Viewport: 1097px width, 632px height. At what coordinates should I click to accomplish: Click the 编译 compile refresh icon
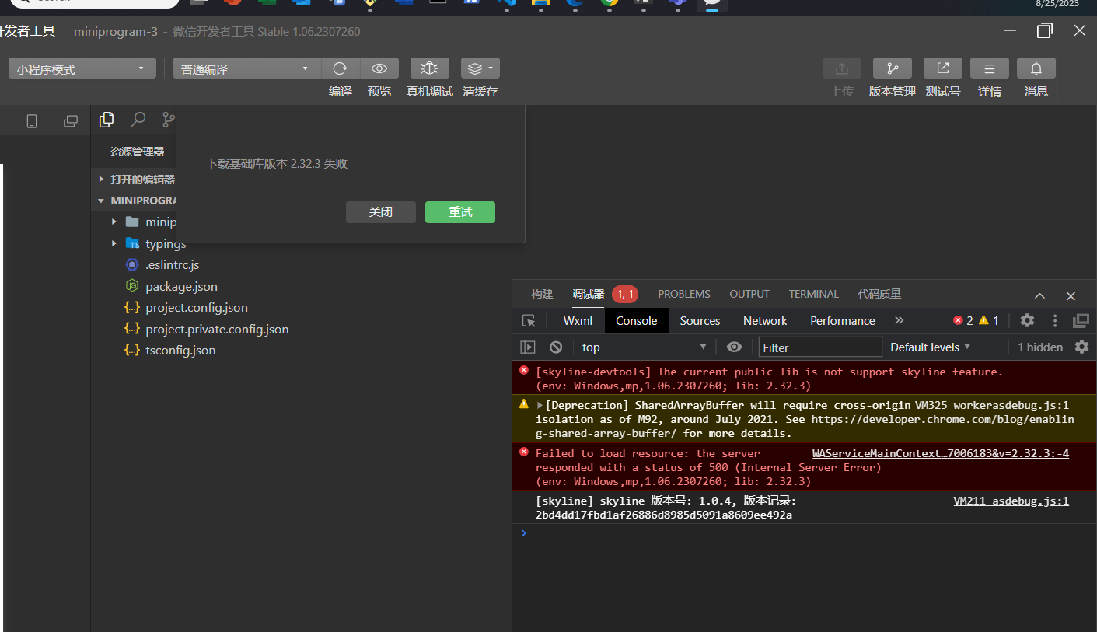pyautogui.click(x=341, y=68)
